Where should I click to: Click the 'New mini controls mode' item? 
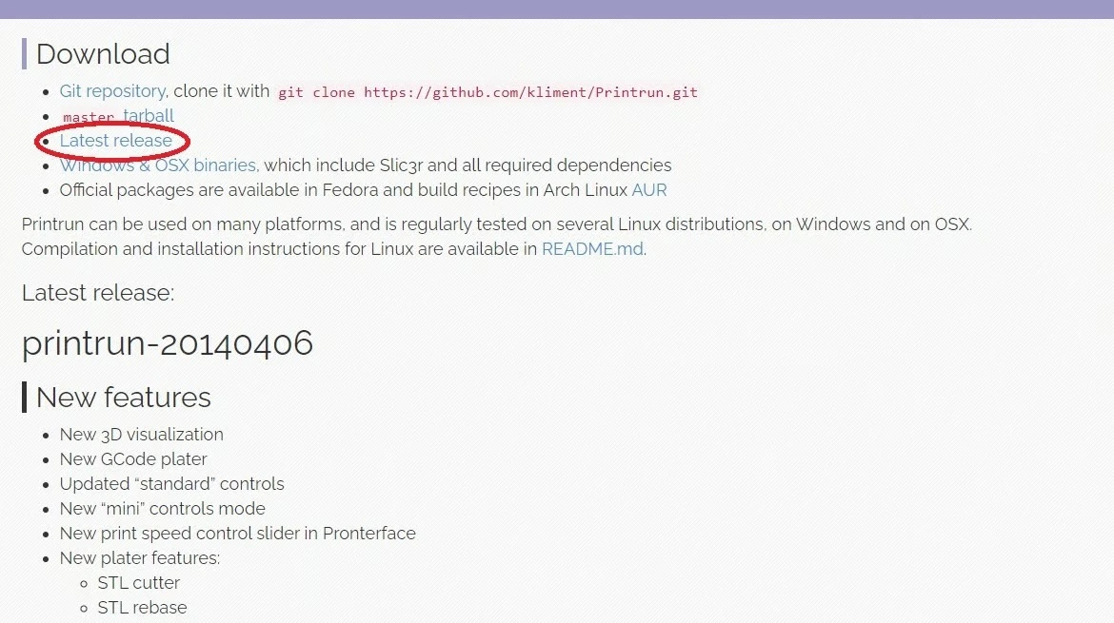coord(163,509)
